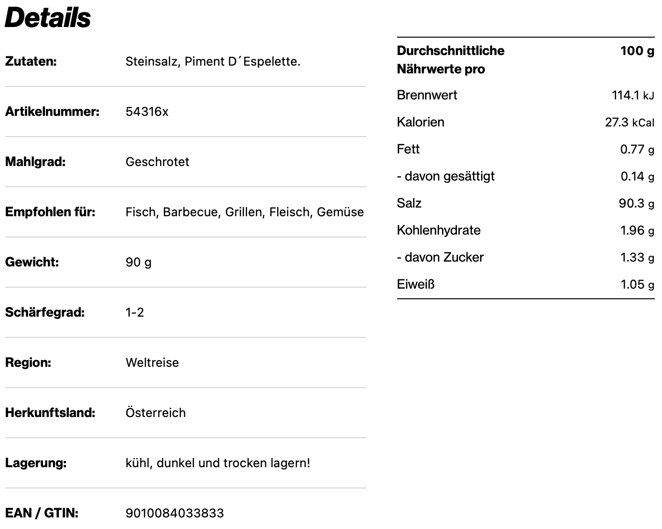Click the article number 54316x
Image resolution: width=662 pixels, height=529 pixels.
[147, 112]
